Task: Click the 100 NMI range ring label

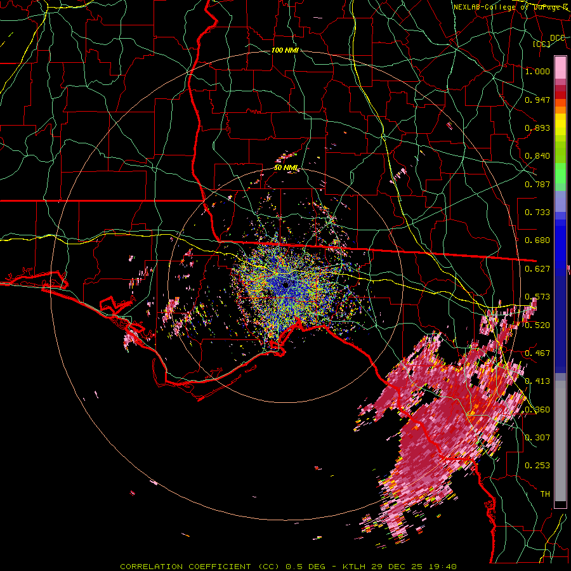Action: (x=285, y=50)
